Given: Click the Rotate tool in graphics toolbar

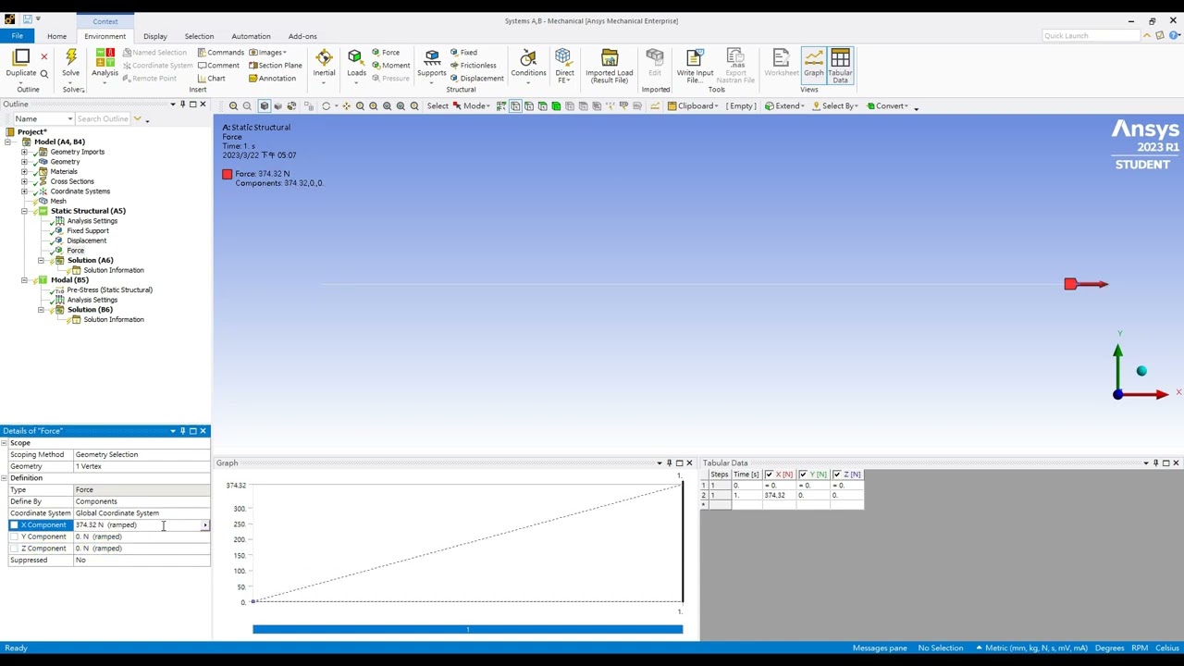Looking at the screenshot, I should point(326,106).
